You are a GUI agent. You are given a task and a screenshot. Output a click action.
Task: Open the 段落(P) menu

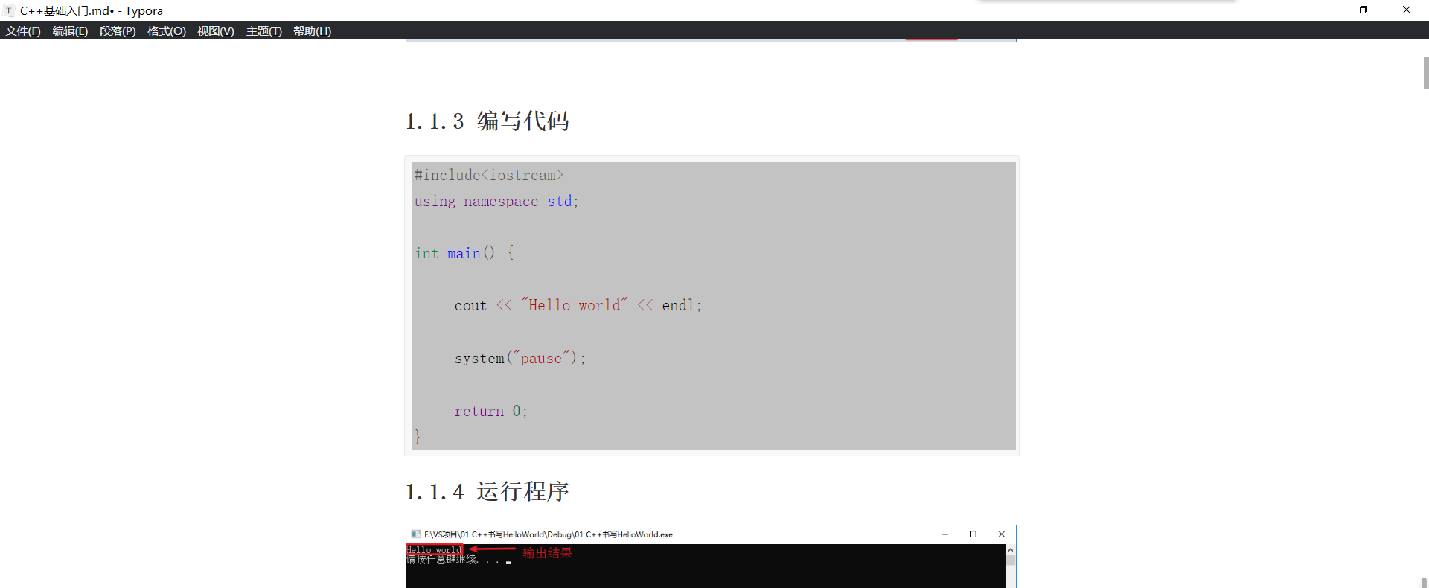(x=118, y=31)
